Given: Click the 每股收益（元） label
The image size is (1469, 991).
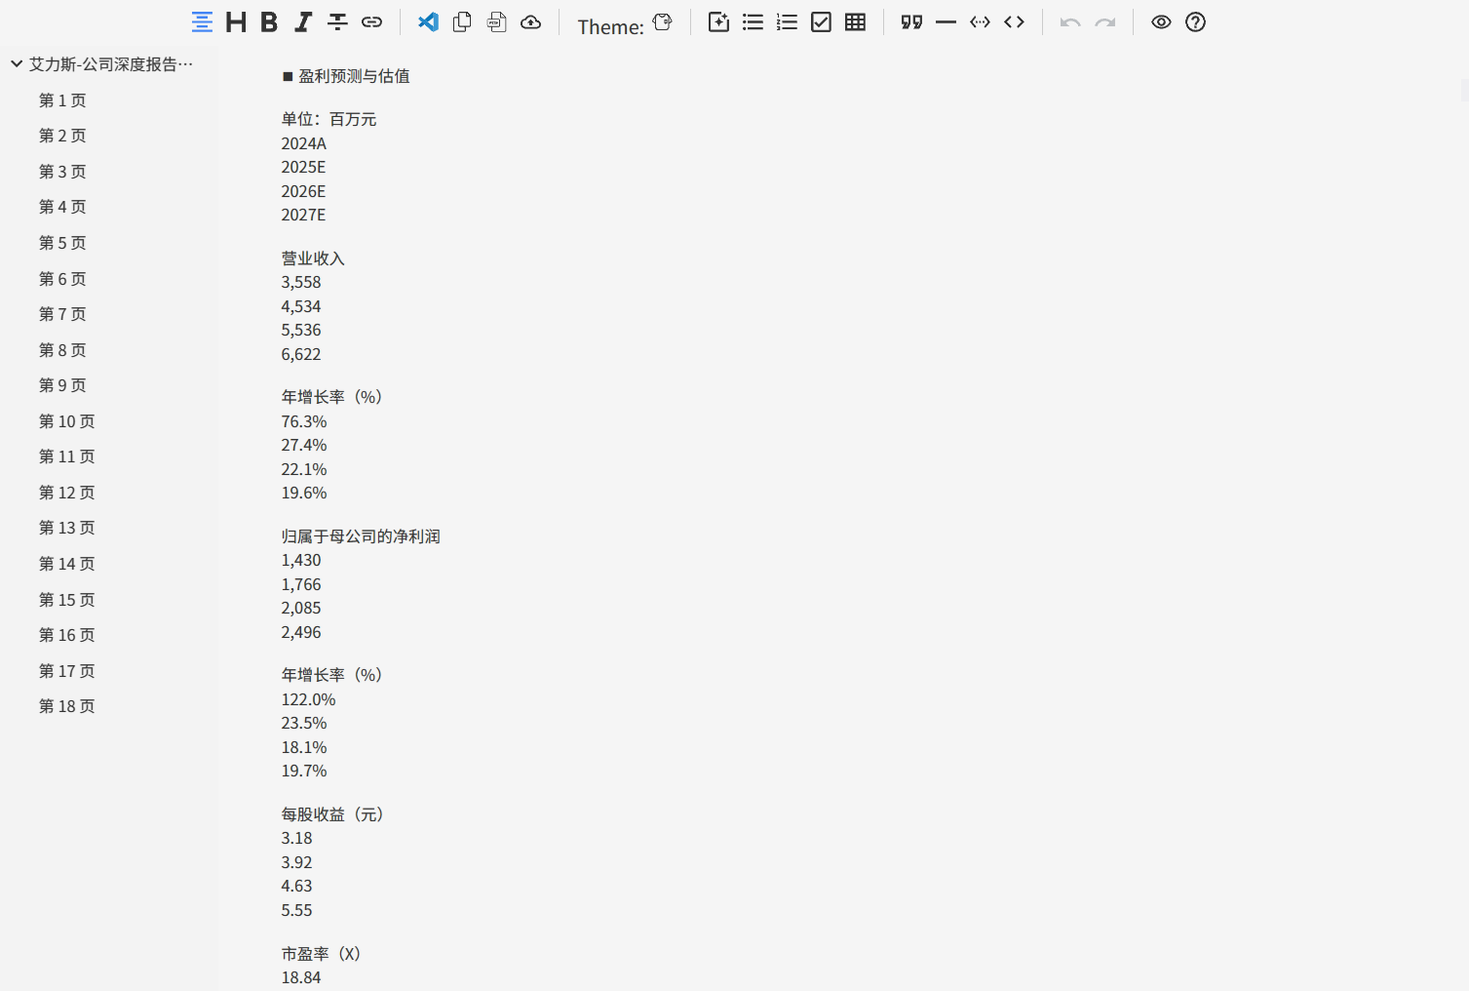Looking at the screenshot, I should (332, 814).
